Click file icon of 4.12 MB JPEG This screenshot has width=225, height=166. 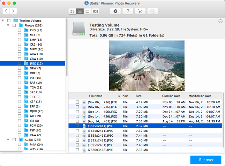tap(84, 102)
